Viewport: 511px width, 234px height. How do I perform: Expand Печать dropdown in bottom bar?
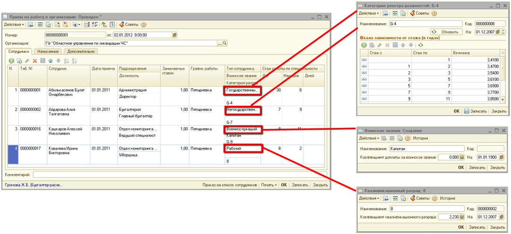269,185
